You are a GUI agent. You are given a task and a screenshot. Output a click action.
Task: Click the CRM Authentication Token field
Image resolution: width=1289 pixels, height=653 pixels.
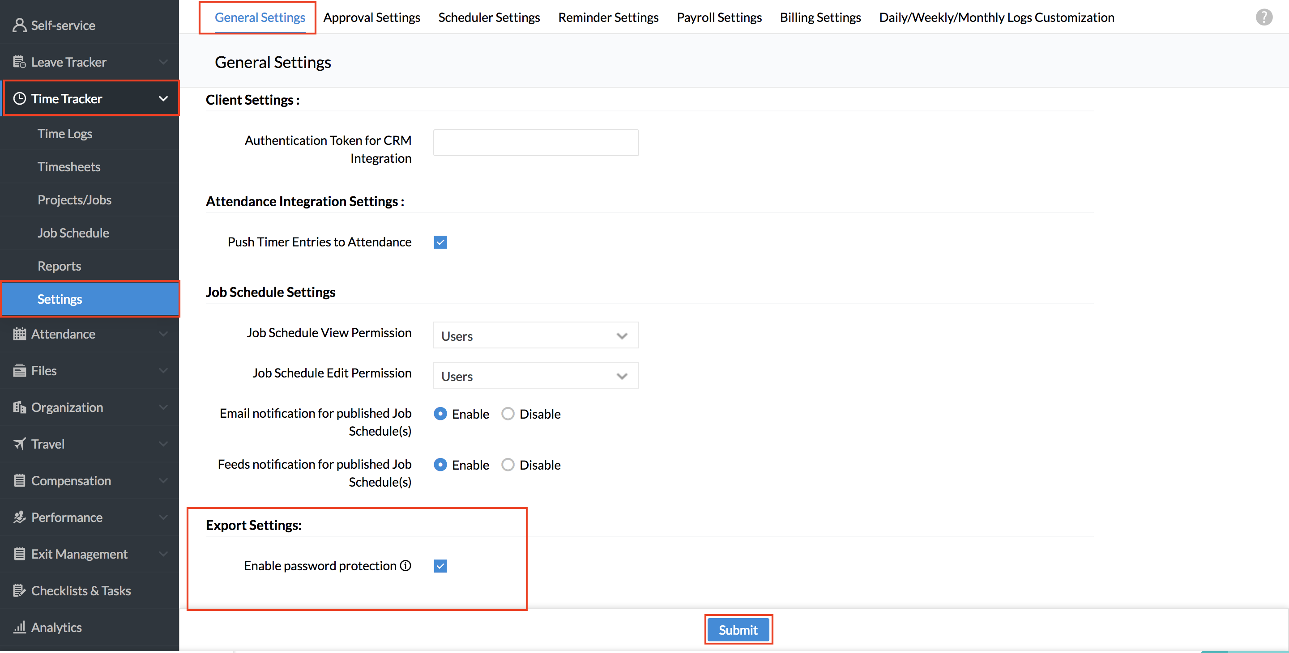pyautogui.click(x=535, y=143)
